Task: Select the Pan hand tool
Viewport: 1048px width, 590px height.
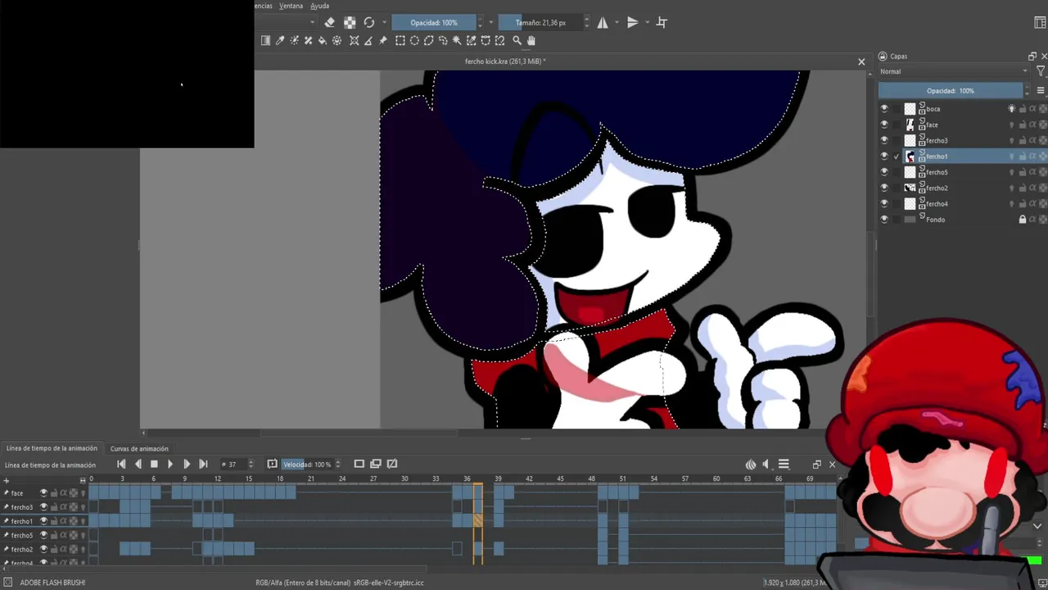Action: point(531,40)
